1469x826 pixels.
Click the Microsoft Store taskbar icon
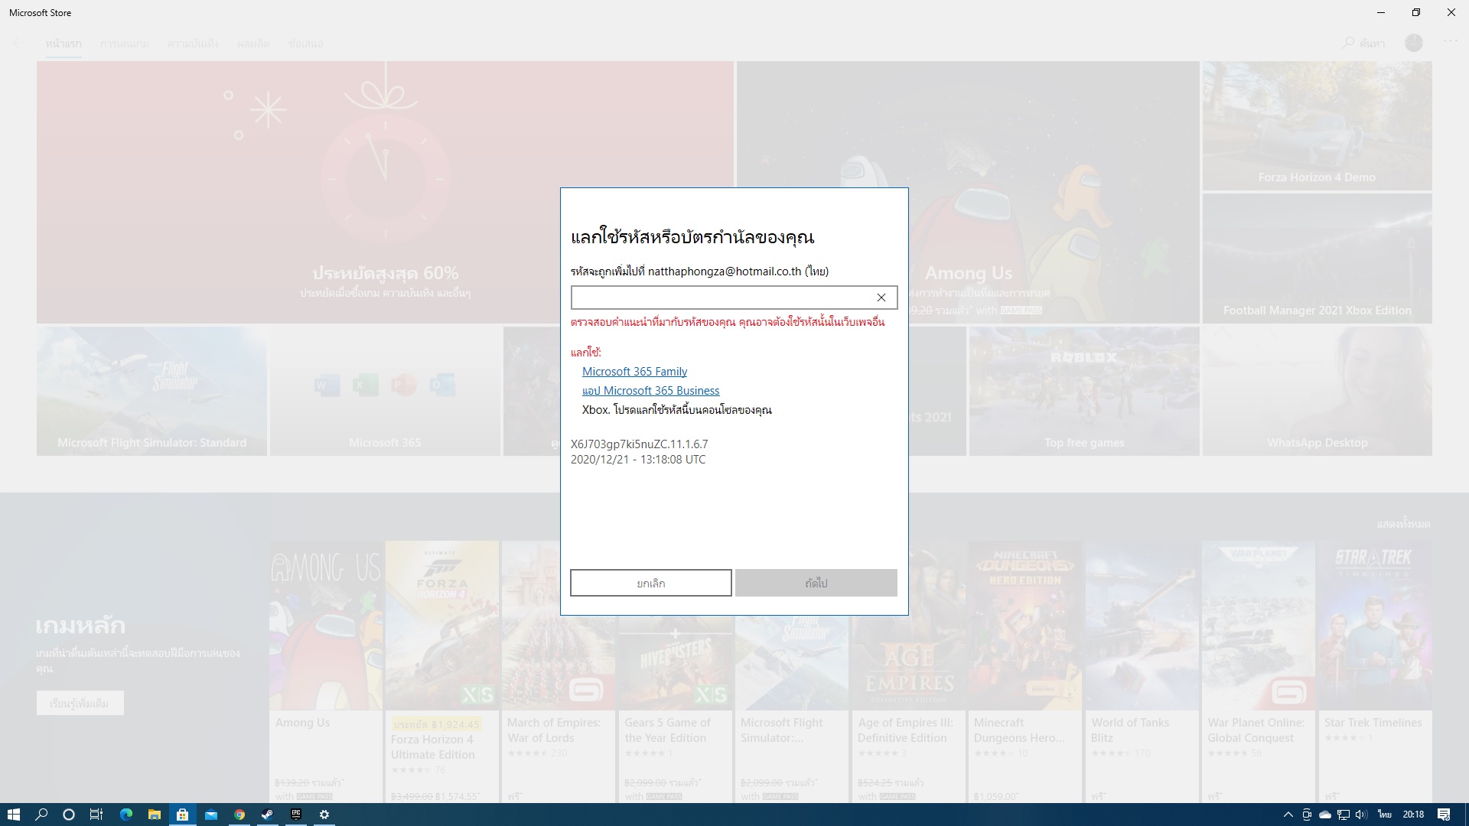tap(182, 815)
